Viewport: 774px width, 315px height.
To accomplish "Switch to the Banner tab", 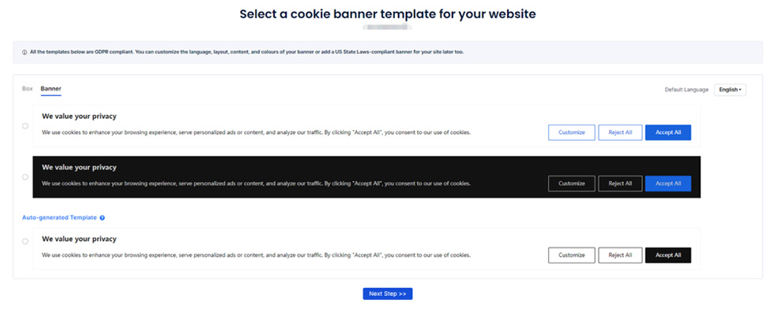I will 51,89.
